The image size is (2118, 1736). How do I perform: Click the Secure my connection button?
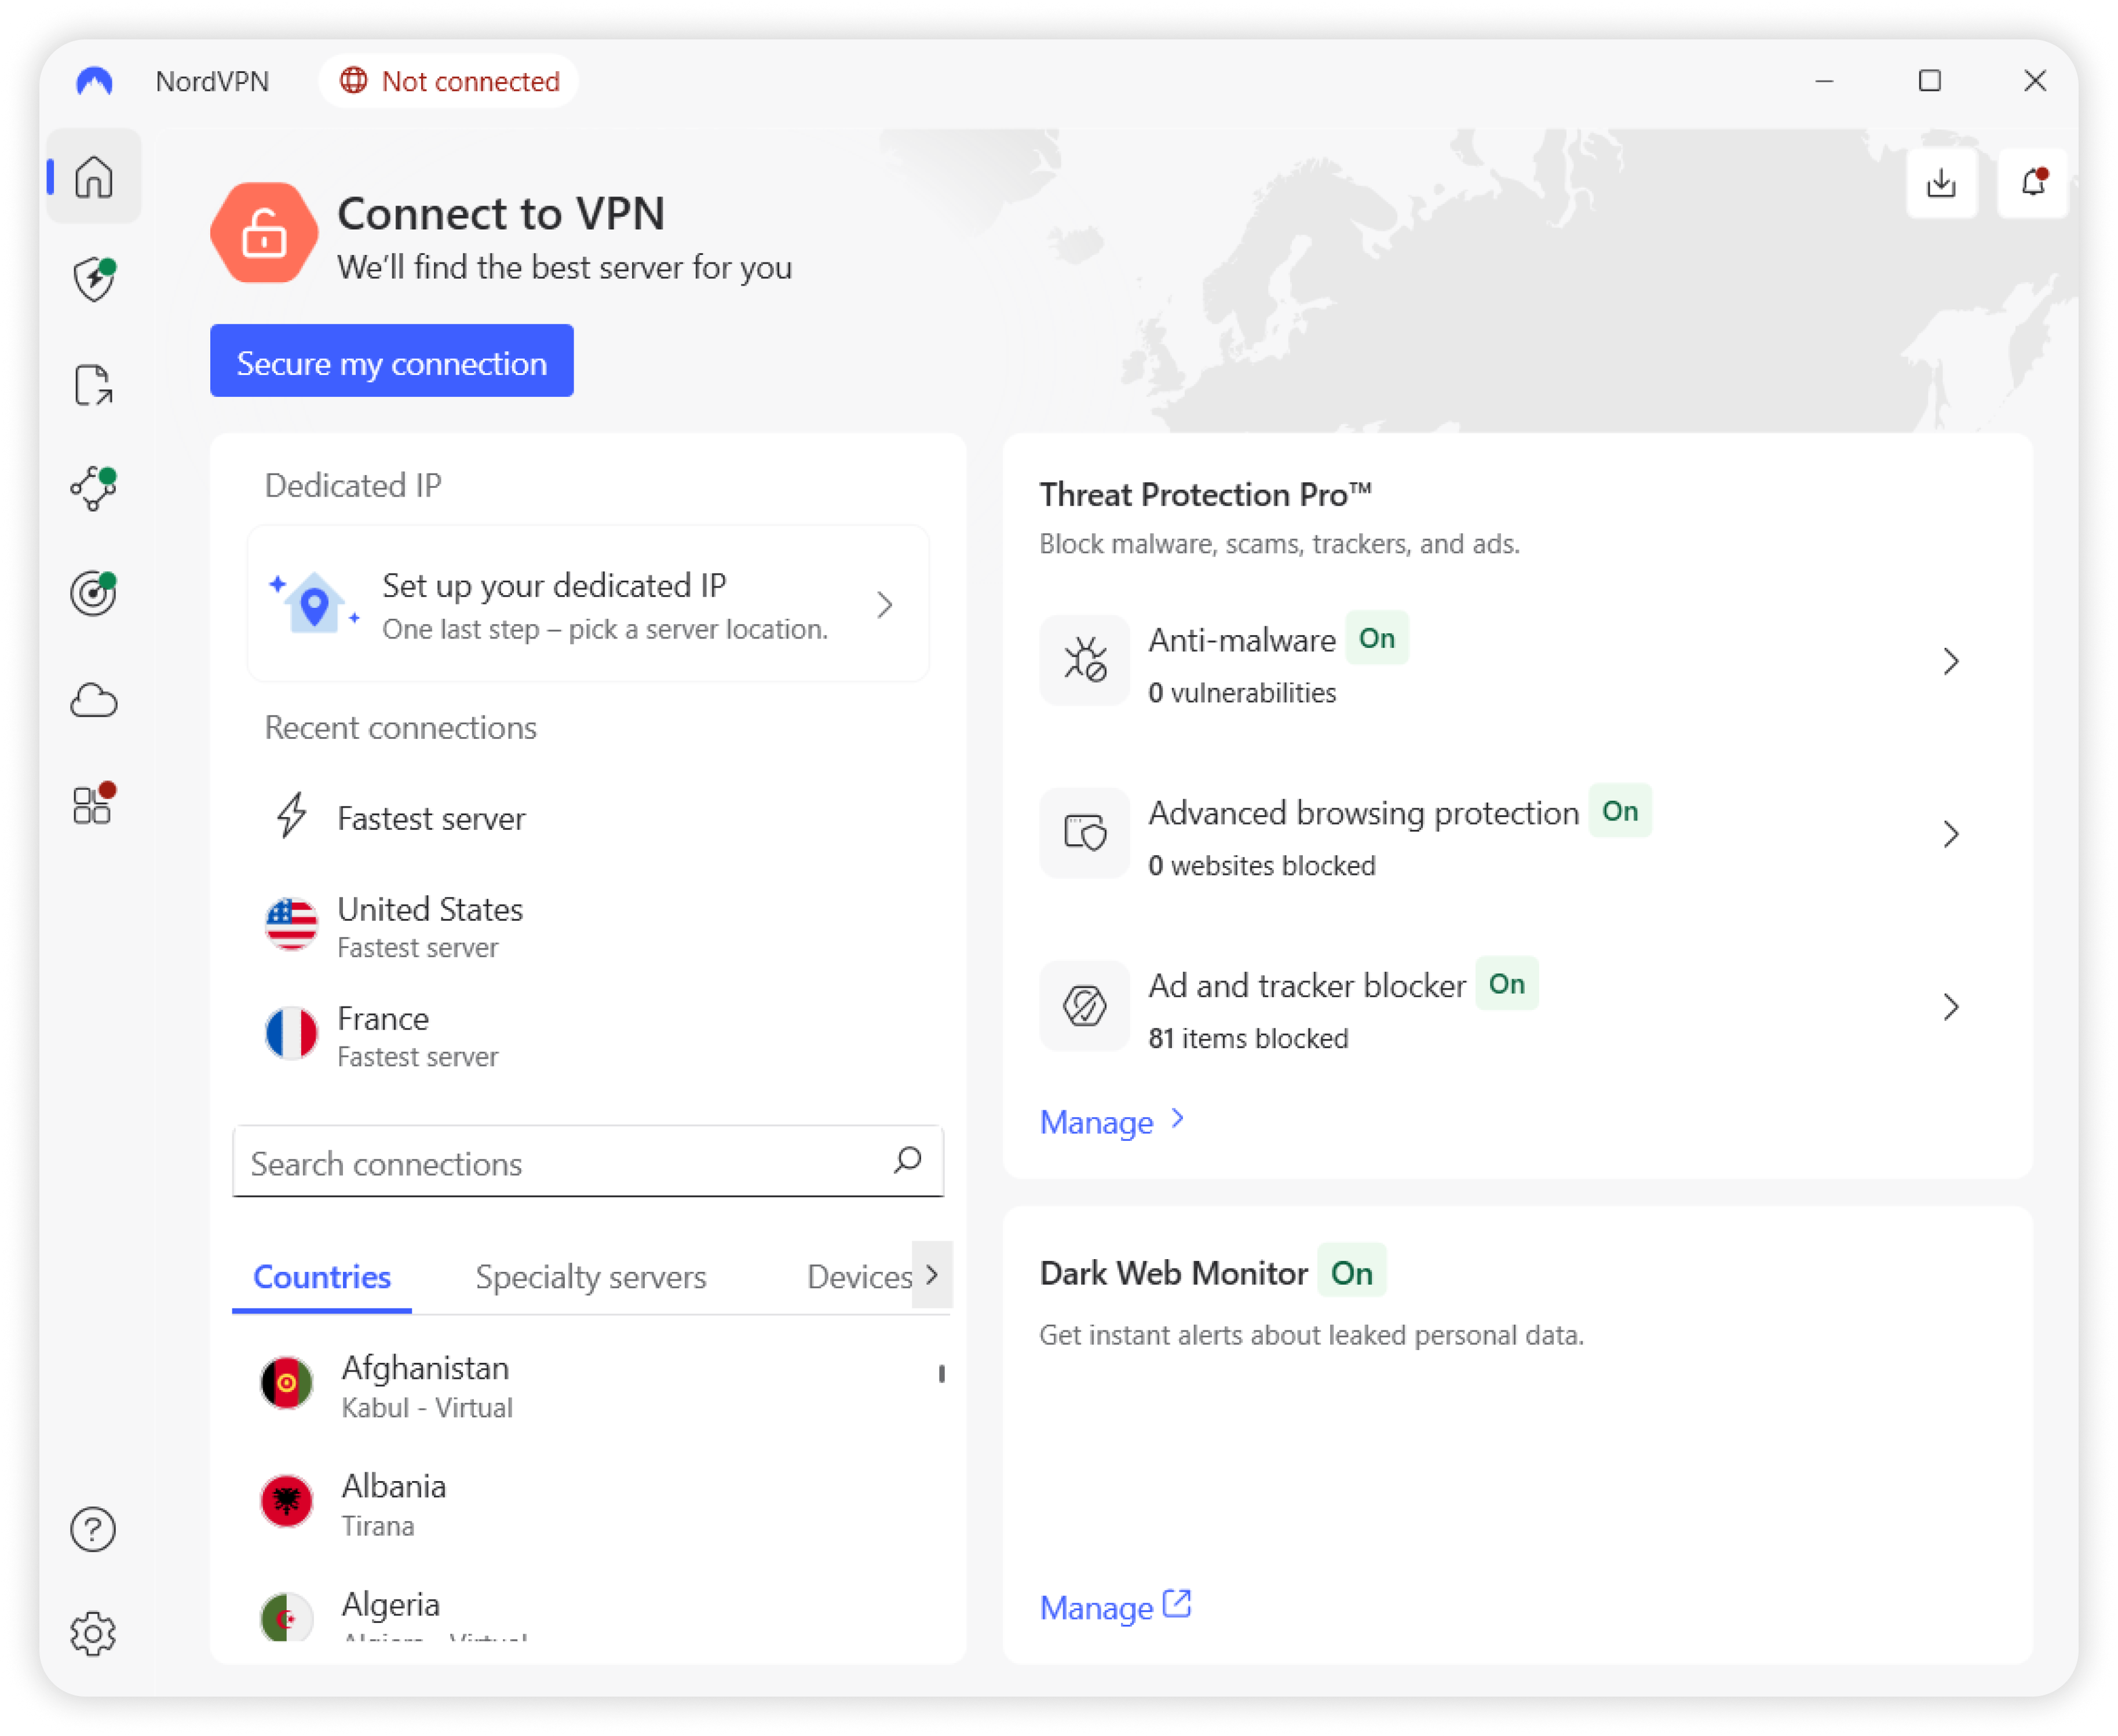pyautogui.click(x=392, y=362)
